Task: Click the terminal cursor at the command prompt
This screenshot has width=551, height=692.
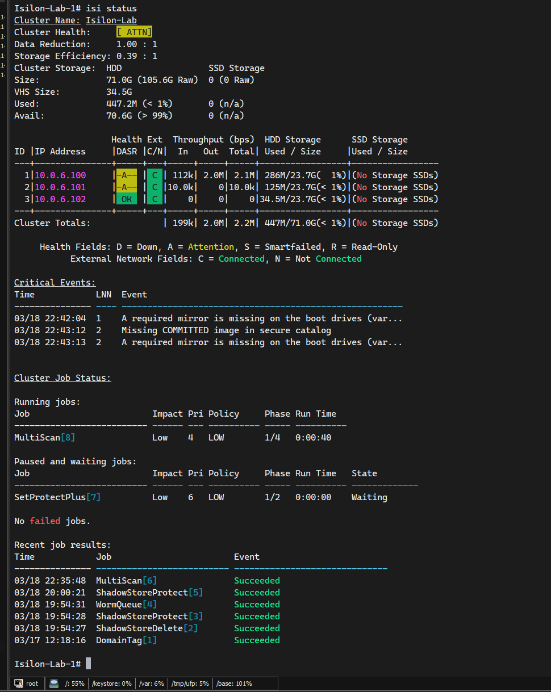Action: (x=88, y=663)
